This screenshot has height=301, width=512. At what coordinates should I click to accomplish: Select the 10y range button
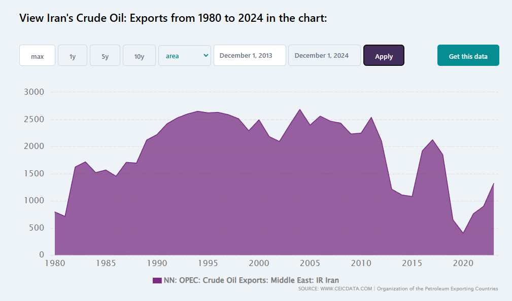pos(139,56)
